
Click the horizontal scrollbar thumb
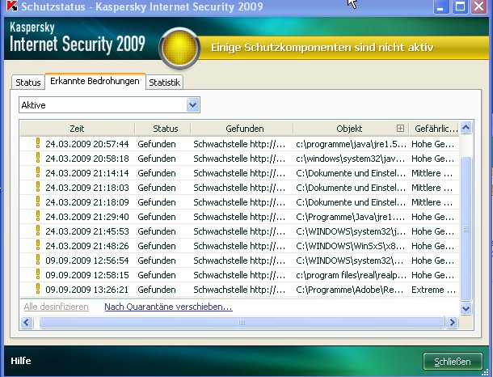coord(242,322)
